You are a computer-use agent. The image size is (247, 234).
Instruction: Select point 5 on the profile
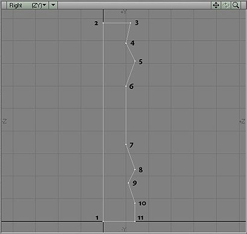point(135,61)
